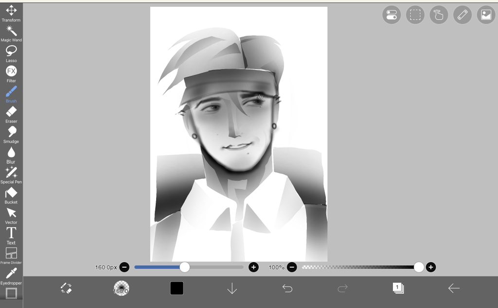Image resolution: width=498 pixels, height=308 pixels.
Task: Select the Bucket fill tool
Action: point(11,196)
